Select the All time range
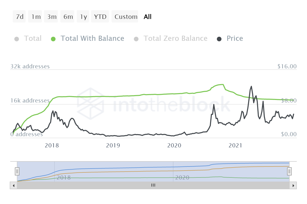This screenshot has height=204, width=307. click(148, 17)
